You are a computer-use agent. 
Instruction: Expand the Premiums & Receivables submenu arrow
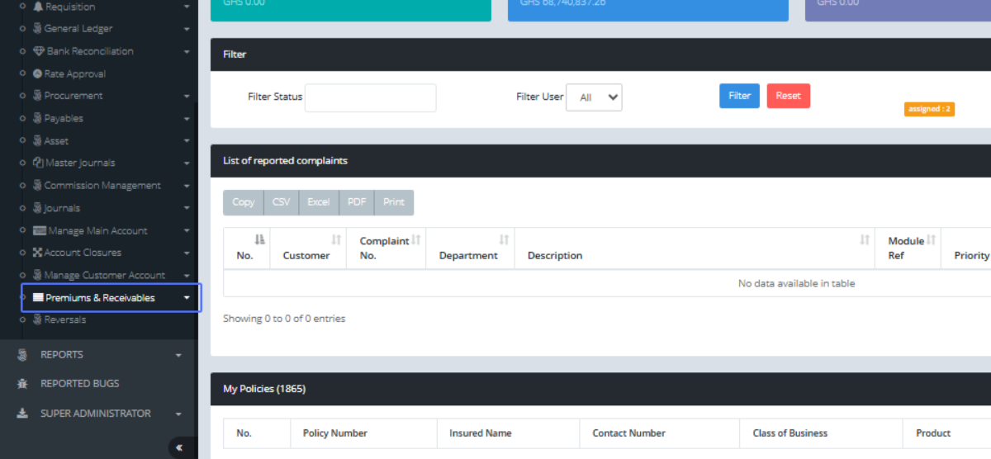187,298
